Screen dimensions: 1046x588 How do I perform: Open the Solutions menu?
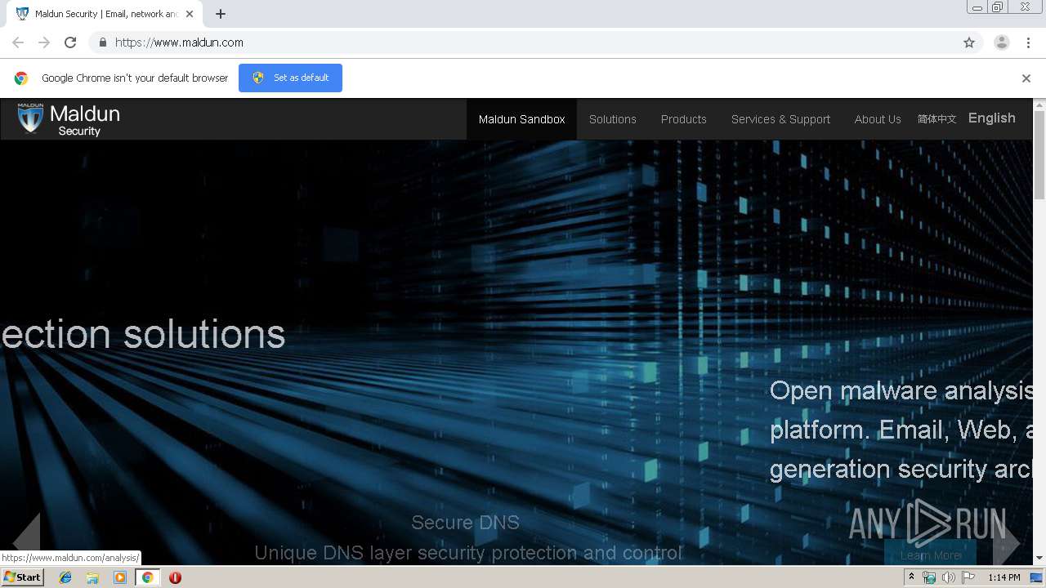612,119
